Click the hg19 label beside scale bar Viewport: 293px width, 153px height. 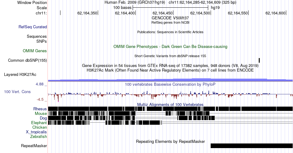pos(215,8)
